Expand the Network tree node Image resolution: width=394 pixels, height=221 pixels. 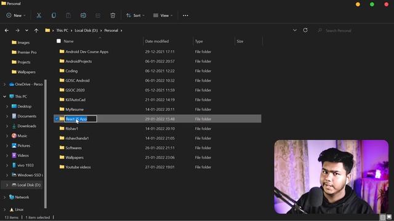4,198
